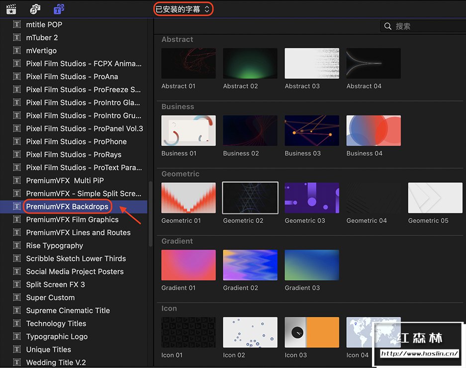466x368 pixels.
Task: Open the Libraries sidebar clapperboard icon
Action: click(x=11, y=9)
